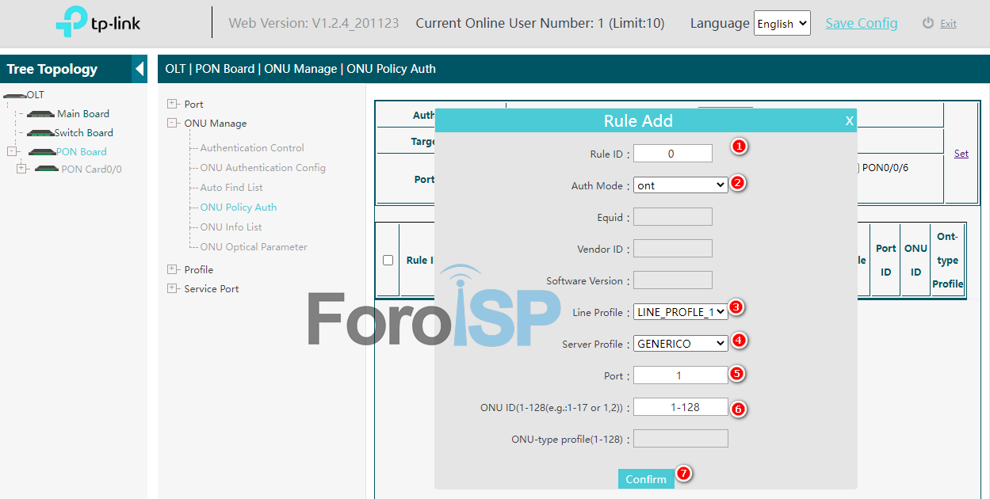Image resolution: width=990 pixels, height=499 pixels.
Task: Click the Save Config link
Action: 862,23
